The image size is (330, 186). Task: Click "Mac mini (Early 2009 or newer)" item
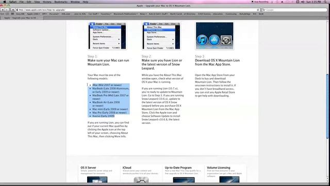click(110, 109)
